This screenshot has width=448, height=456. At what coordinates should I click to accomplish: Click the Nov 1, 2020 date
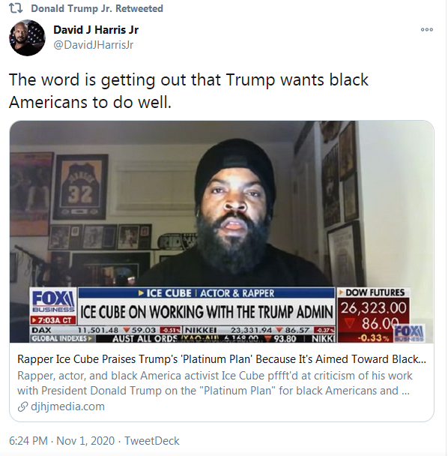(x=85, y=440)
